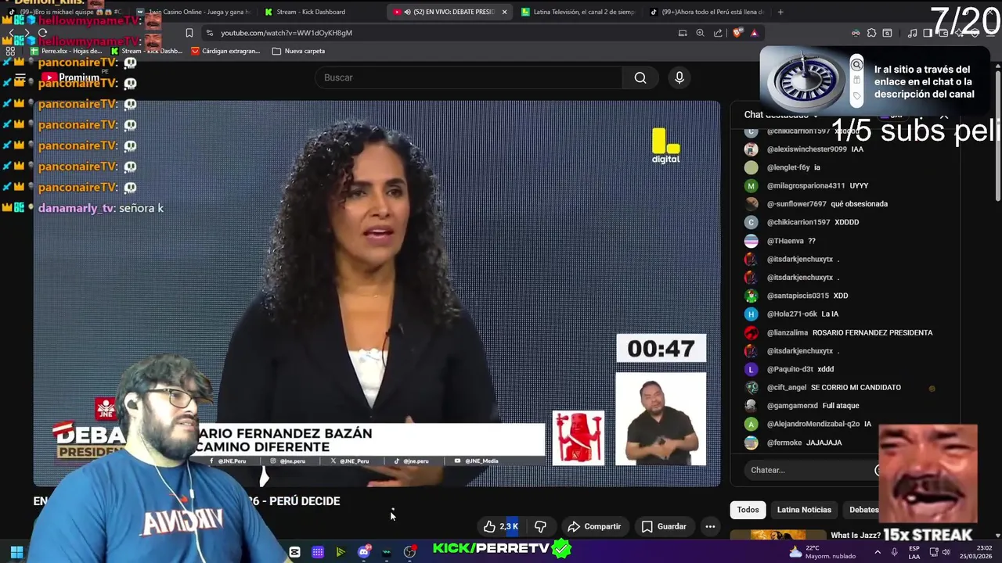Click chat user @Paquito-d3t
The image size is (1002, 563).
coord(790,369)
